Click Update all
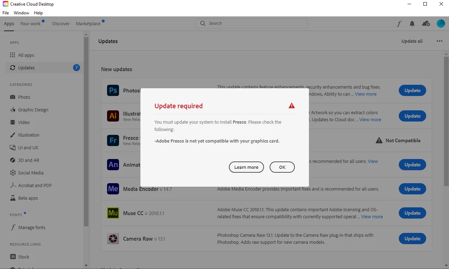Screen dimensions: 449x269 point(412,41)
